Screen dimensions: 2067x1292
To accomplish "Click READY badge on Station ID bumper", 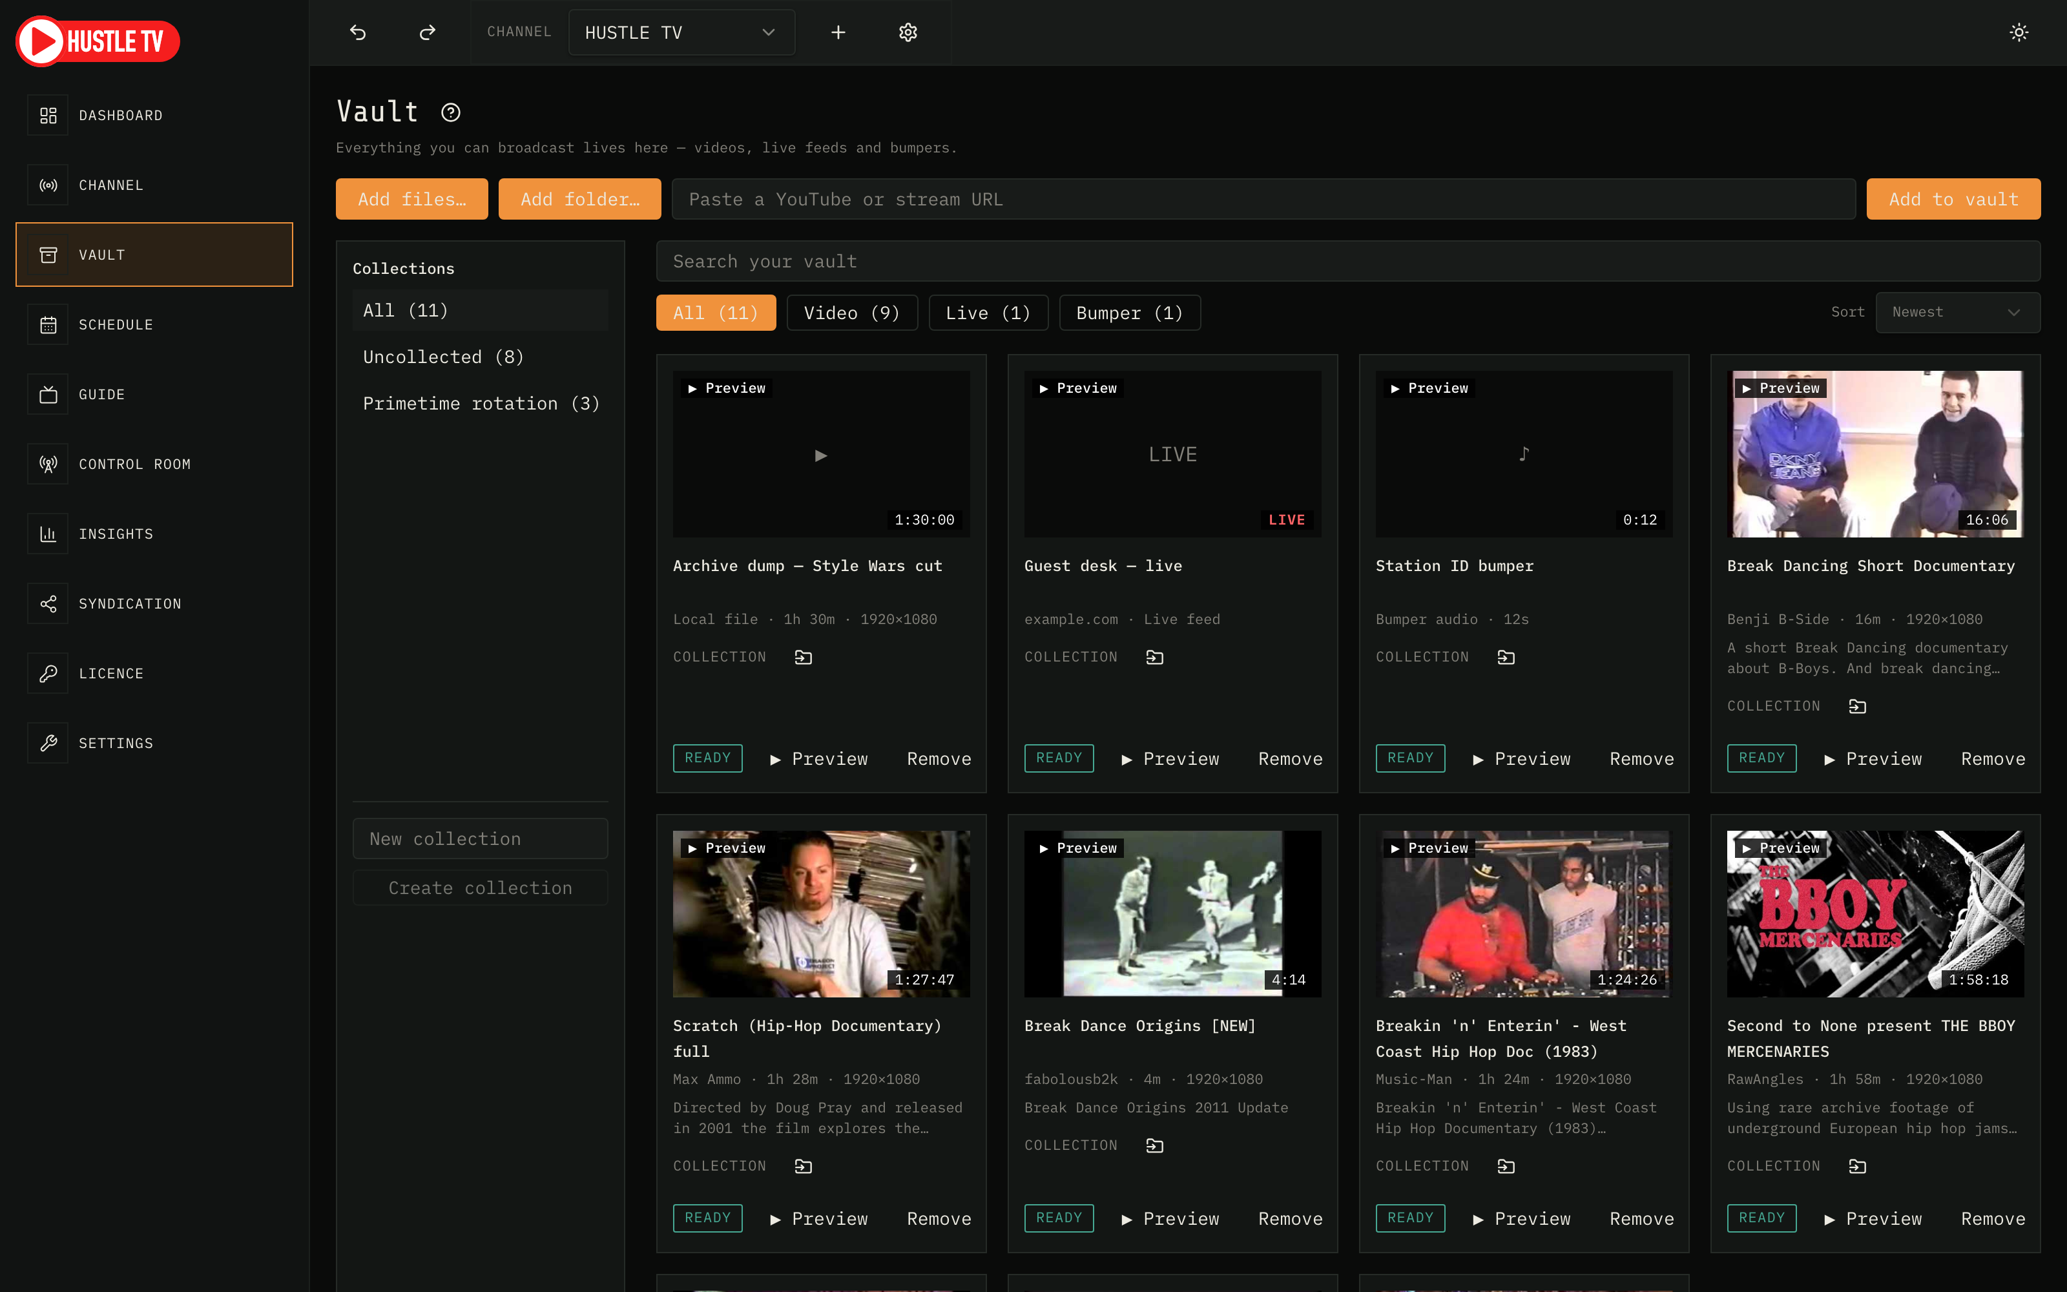I will pyautogui.click(x=1410, y=758).
